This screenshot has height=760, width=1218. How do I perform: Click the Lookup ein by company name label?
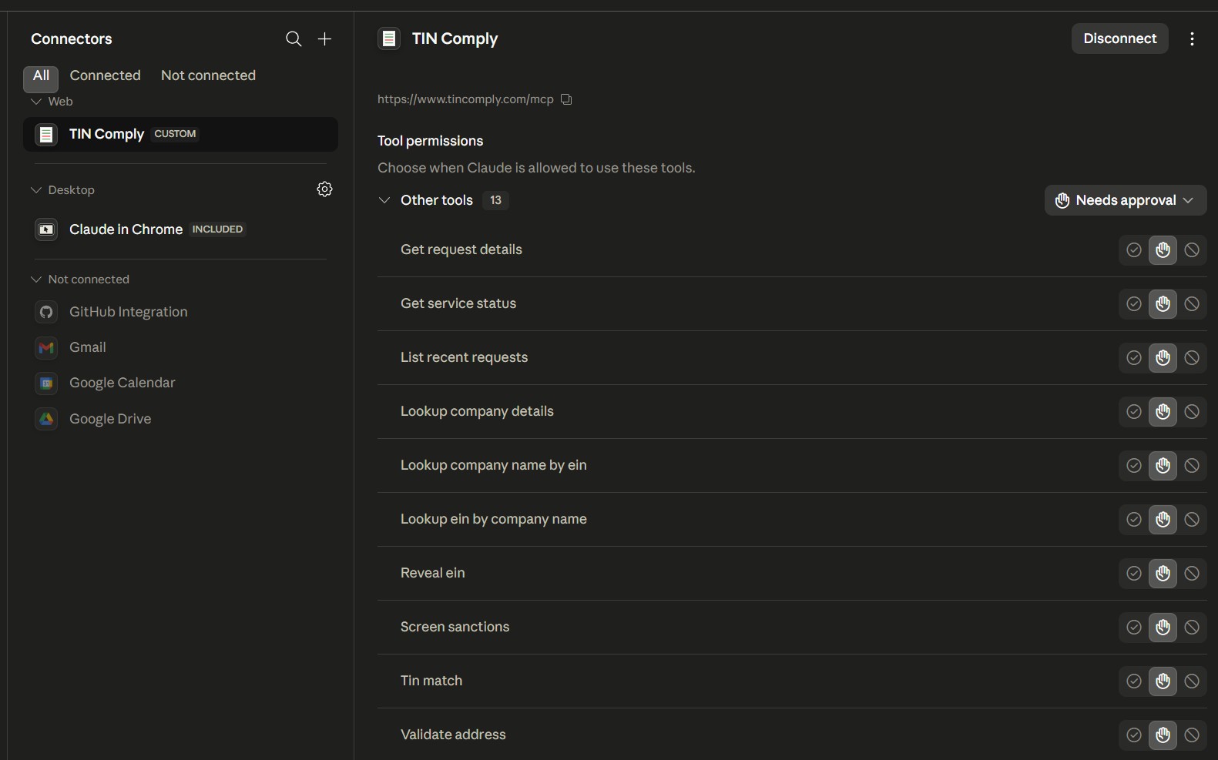tap(494, 519)
